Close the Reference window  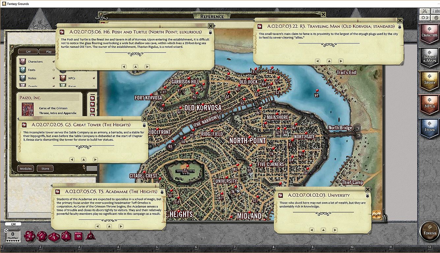tap(323, 14)
